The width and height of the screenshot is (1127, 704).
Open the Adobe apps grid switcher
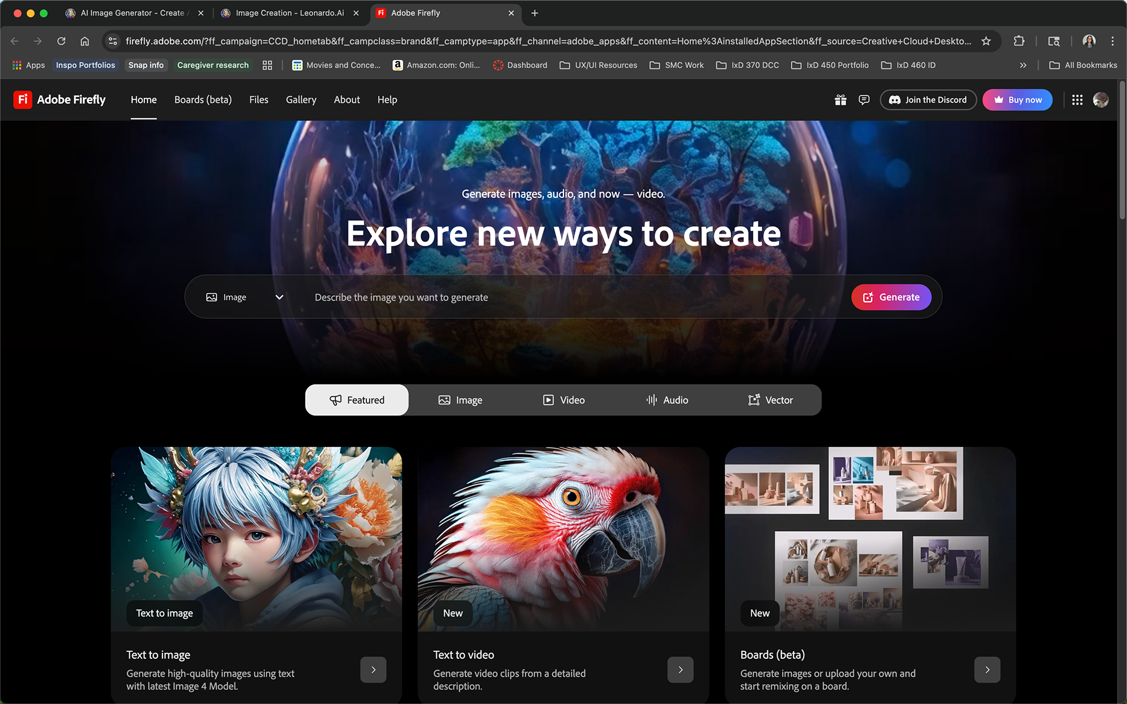pos(1077,100)
